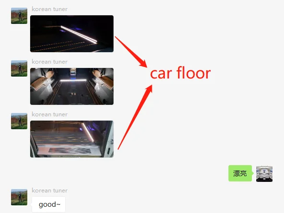Click the korean tuner name above the silver floor photo

(x=49, y=114)
